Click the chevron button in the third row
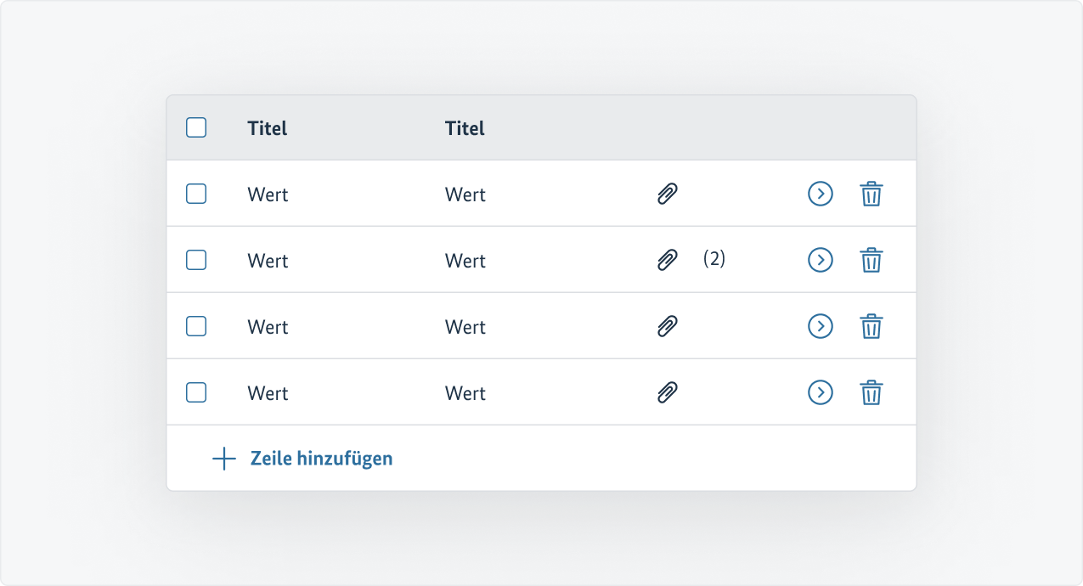The image size is (1083, 586). [820, 325]
